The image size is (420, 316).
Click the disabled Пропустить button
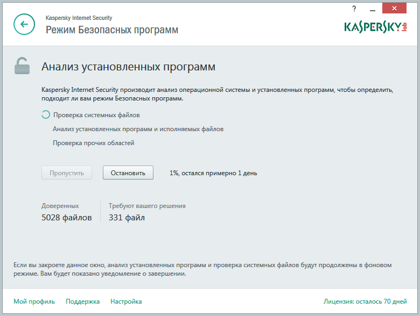[x=67, y=173]
